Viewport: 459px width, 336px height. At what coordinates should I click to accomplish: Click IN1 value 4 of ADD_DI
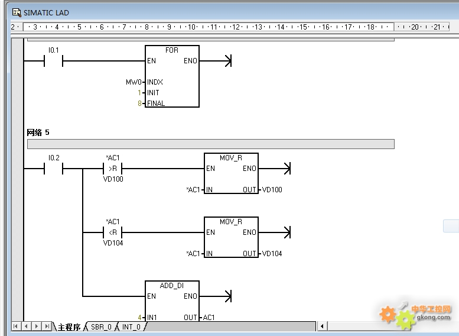pyautogui.click(x=139, y=318)
